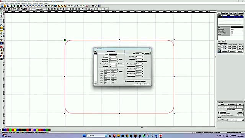This screenshot has width=245, height=138.
Task: Click the Start button in Laser work panel
Action: click(x=222, y=105)
